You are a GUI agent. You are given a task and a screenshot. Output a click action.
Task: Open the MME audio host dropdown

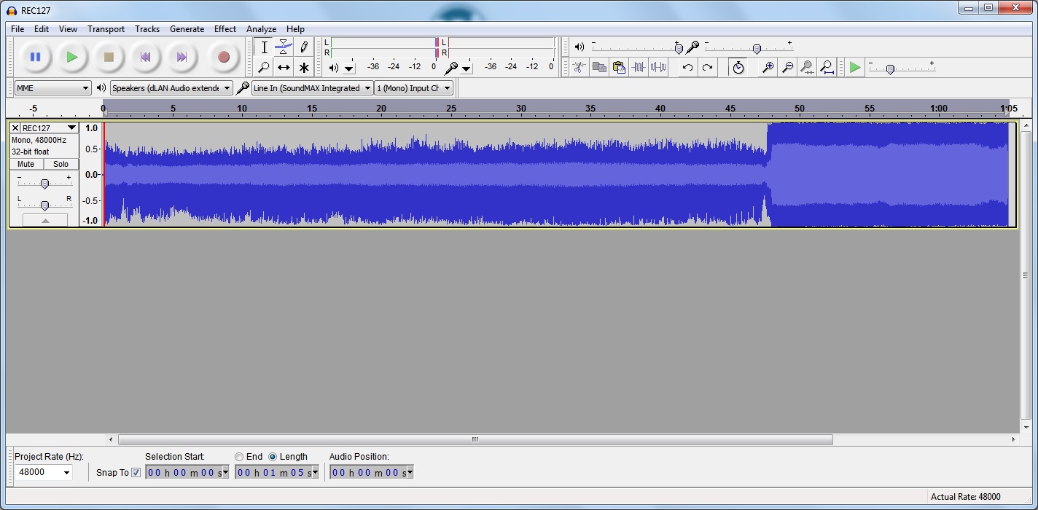pos(52,88)
